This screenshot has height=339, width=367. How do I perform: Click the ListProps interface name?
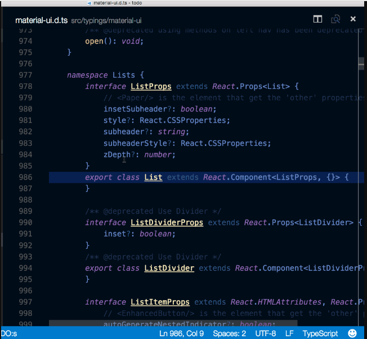(x=151, y=86)
